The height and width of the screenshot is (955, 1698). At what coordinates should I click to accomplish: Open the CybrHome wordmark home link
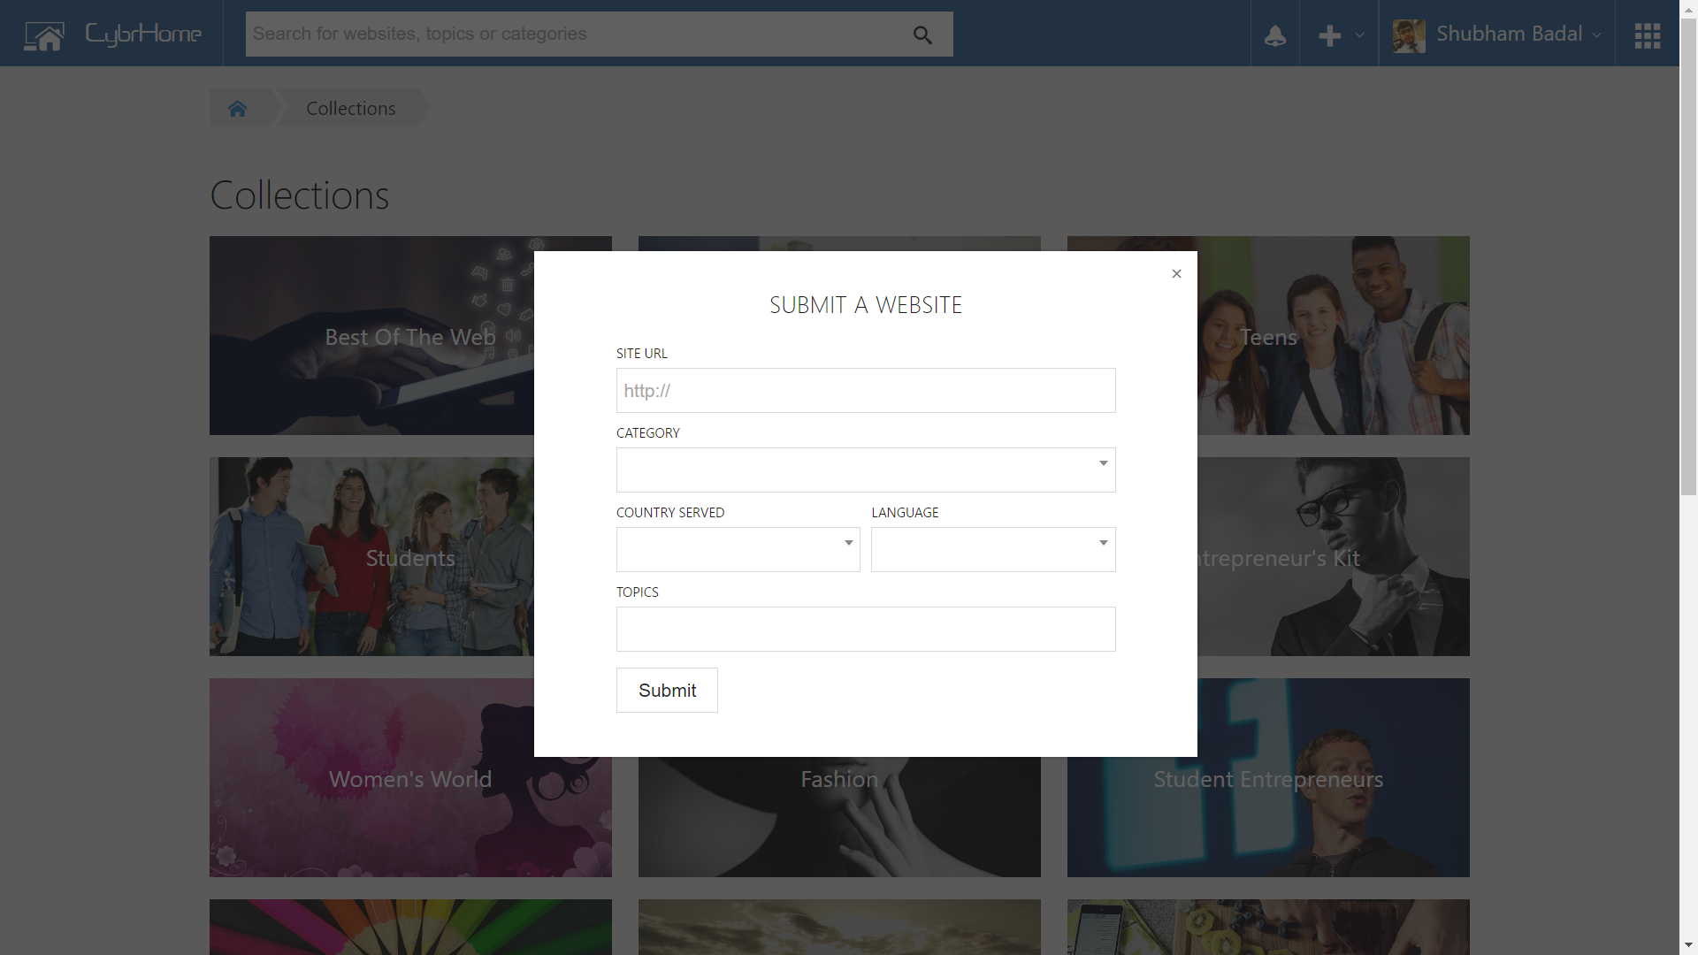tap(143, 34)
